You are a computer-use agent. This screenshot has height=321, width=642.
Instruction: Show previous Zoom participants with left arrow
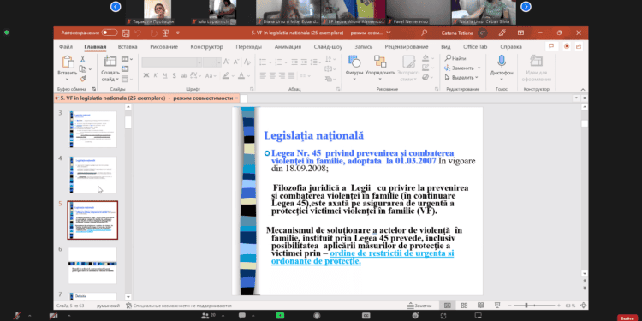click(116, 7)
